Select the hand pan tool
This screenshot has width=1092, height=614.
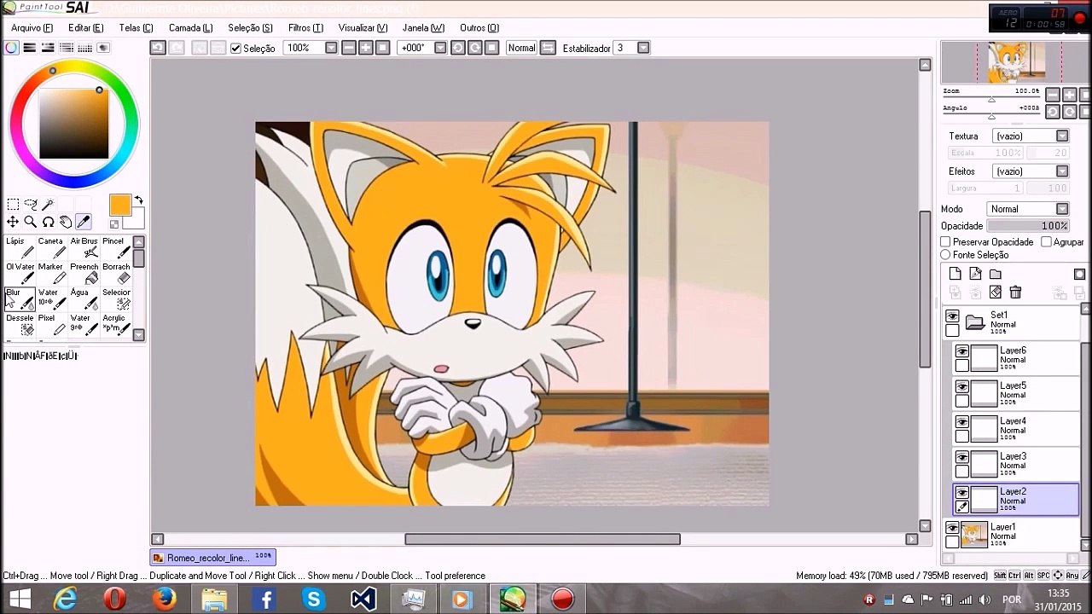point(66,223)
